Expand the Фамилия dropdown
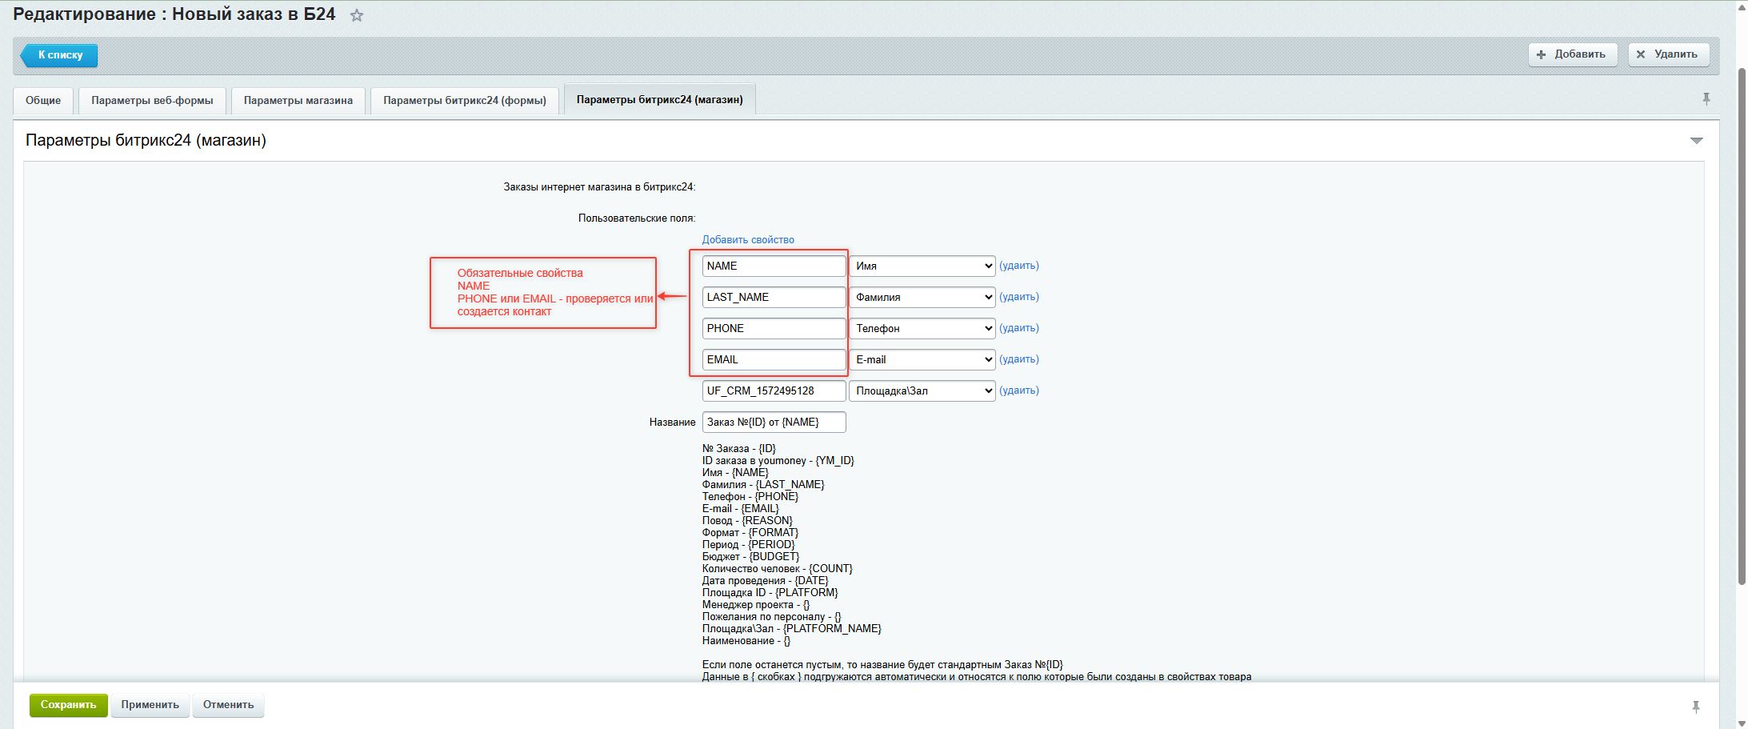This screenshot has width=1748, height=729. click(922, 297)
